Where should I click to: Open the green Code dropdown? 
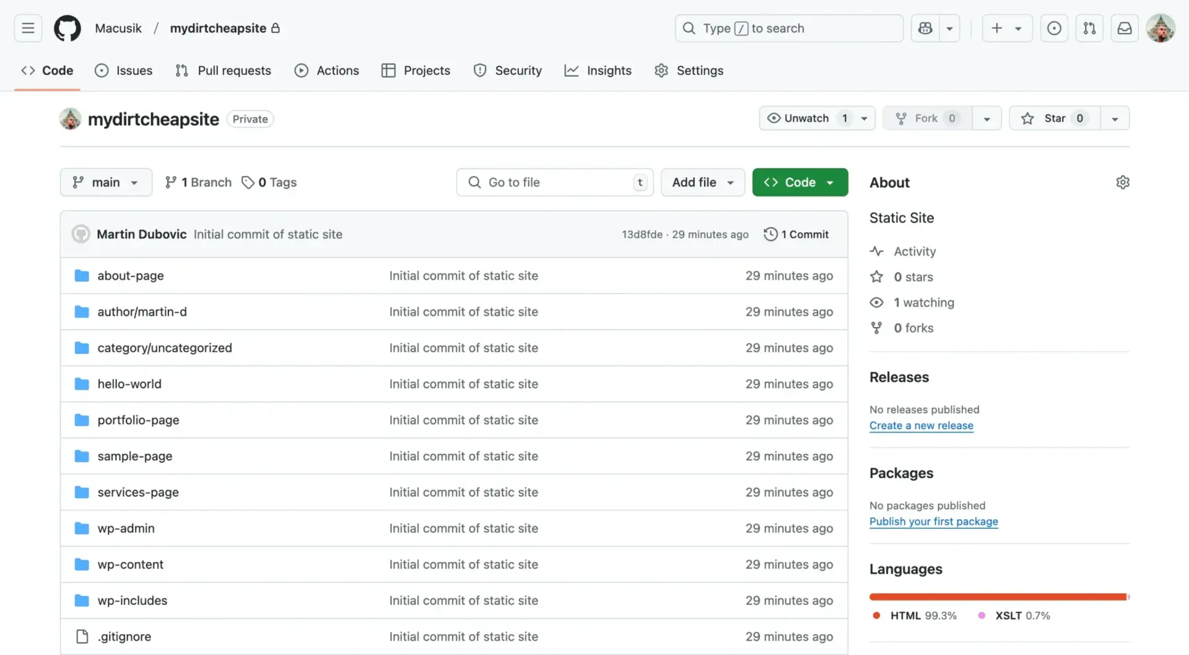coord(799,182)
